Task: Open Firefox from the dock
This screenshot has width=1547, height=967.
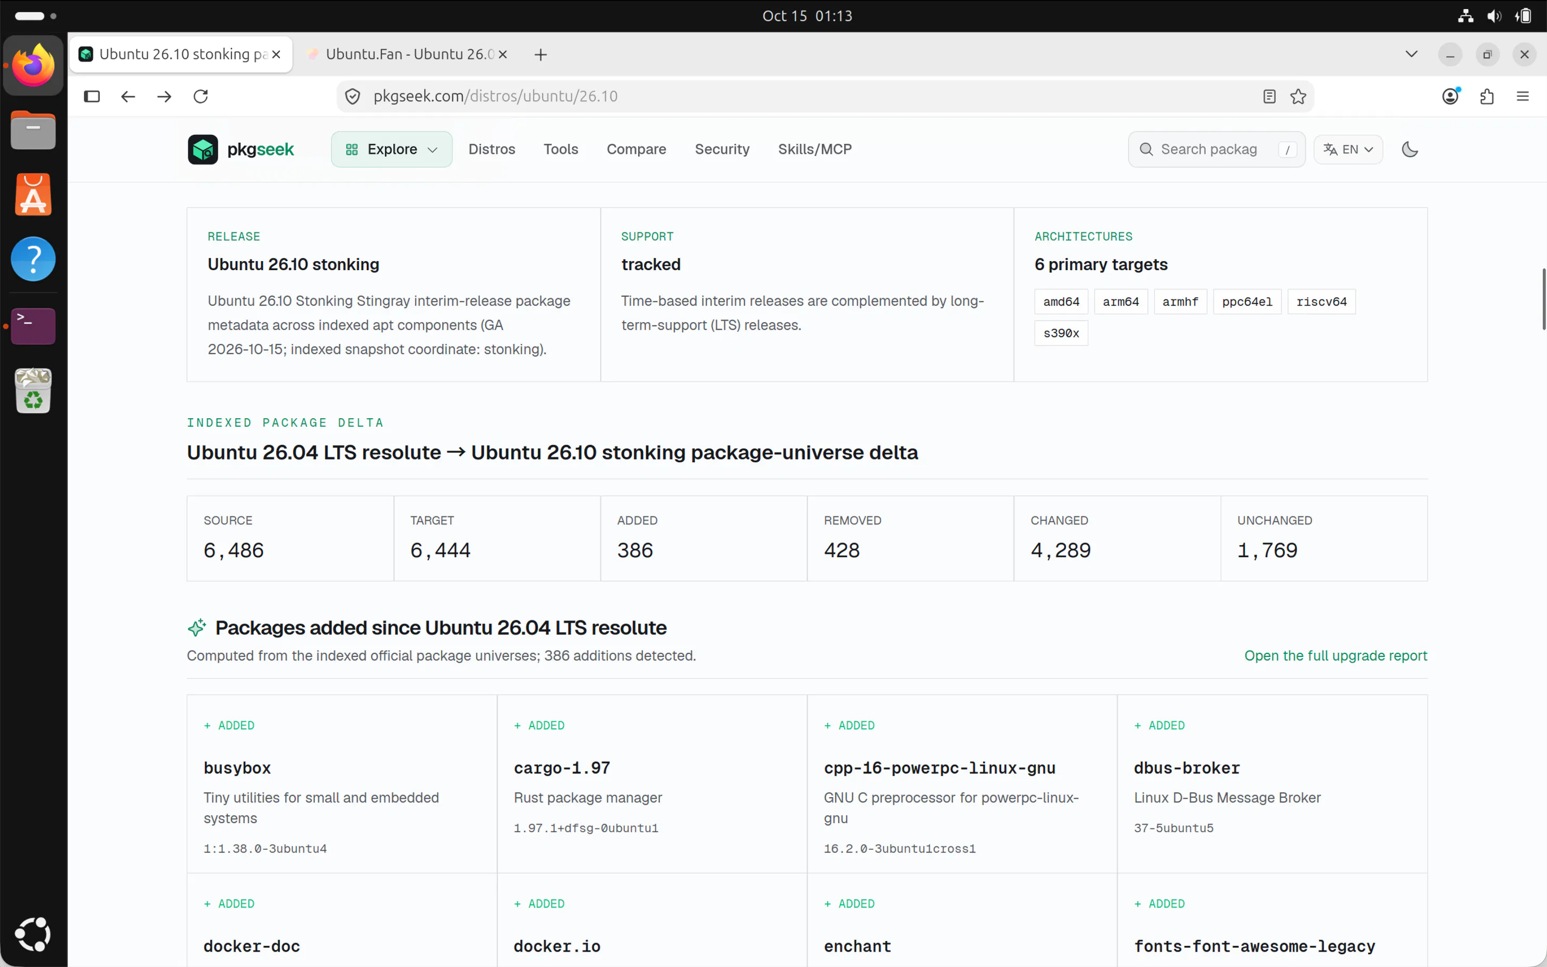Action: tap(33, 66)
